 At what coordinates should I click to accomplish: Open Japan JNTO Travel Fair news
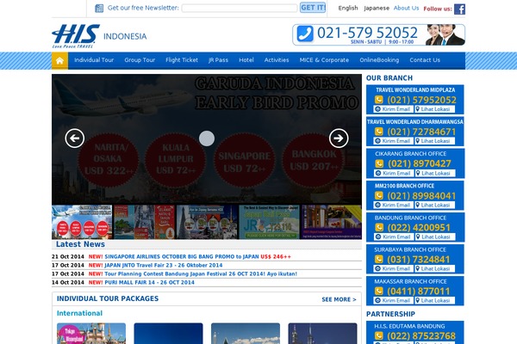(x=164, y=266)
